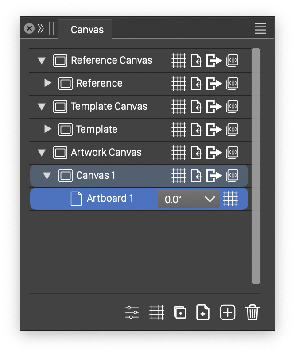Toggle visibility eye of Template row
Image resolution: width=295 pixels, height=354 pixels.
(233, 130)
